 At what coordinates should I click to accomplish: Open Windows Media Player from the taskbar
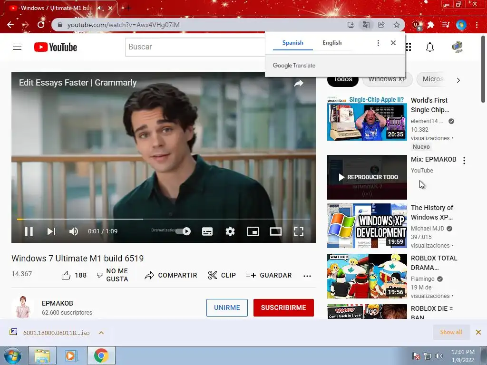point(71,355)
